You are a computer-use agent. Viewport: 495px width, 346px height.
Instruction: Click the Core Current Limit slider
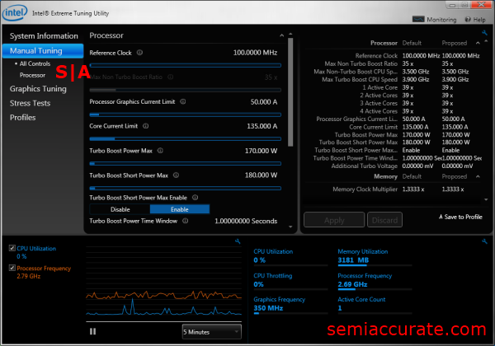point(185,138)
